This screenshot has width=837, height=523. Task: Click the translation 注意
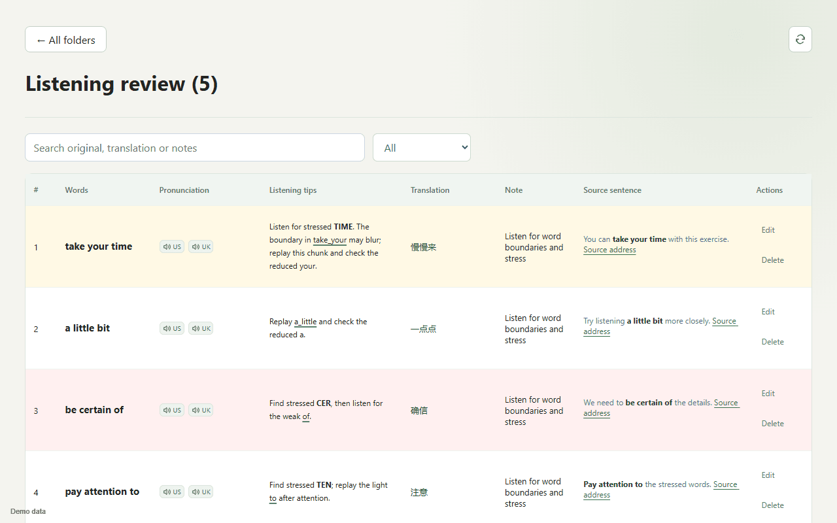419,492
